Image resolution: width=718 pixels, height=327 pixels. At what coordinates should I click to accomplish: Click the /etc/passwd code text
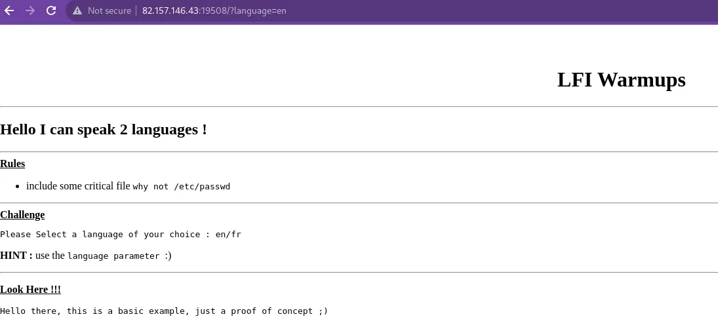pos(202,187)
